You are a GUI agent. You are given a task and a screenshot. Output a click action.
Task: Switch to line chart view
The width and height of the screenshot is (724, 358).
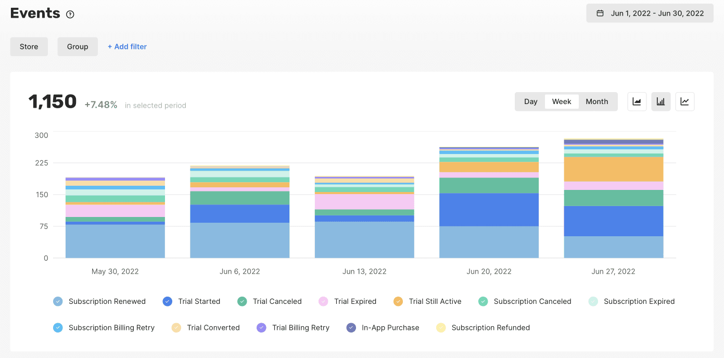(x=684, y=101)
